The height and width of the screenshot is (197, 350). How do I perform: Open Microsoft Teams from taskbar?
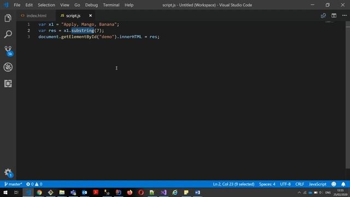73,192
